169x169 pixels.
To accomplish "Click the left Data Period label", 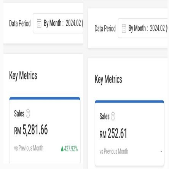I will (x=20, y=23).
